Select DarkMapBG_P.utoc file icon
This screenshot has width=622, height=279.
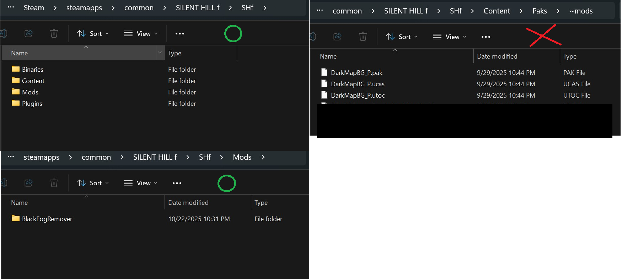pyautogui.click(x=324, y=95)
